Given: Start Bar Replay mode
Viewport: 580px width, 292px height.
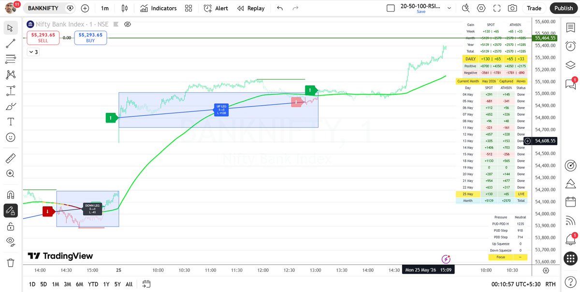Looking at the screenshot, I should pyautogui.click(x=251, y=8).
